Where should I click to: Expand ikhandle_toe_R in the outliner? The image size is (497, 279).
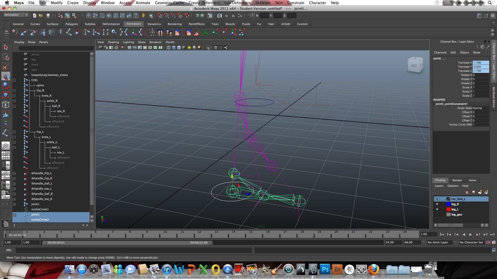tap(14, 199)
